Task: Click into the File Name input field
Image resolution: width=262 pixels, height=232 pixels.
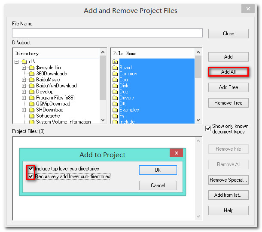Action: [x=107, y=33]
